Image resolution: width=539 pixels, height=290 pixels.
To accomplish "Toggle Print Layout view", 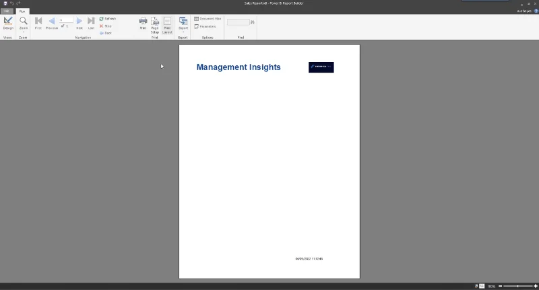I will pos(167,25).
